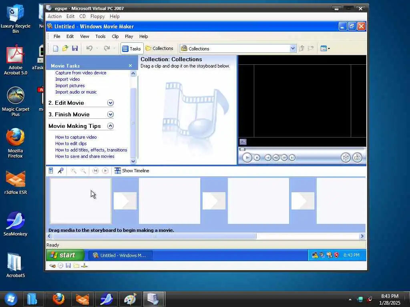Screen dimensions: 410x307
Task: Click the New Project toolbar icon
Action: coord(56,48)
